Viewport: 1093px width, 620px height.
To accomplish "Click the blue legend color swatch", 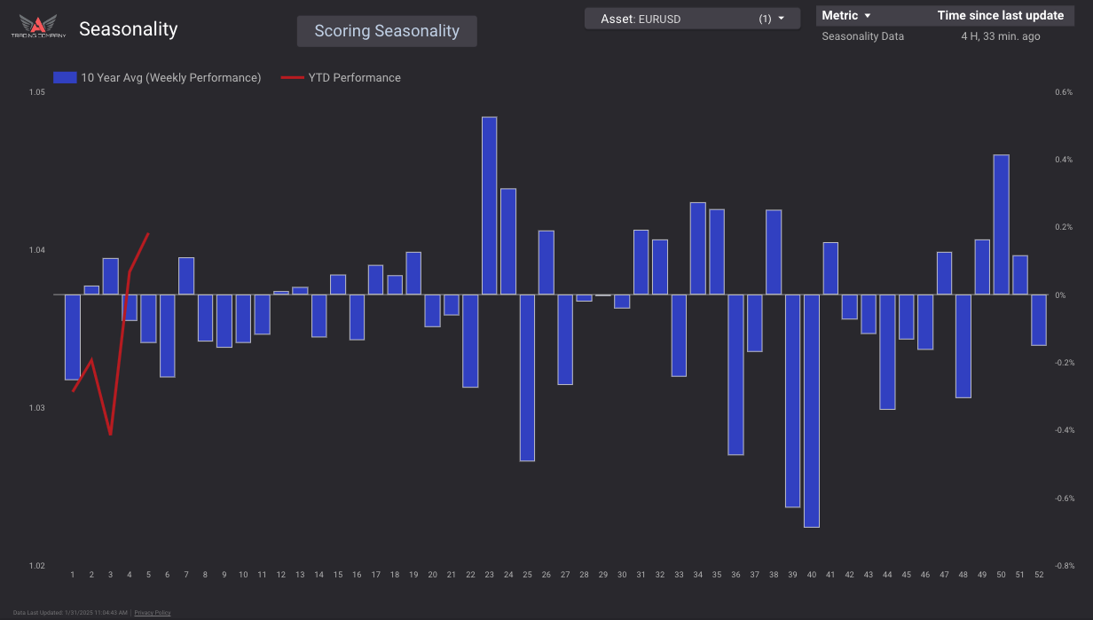I will [63, 77].
